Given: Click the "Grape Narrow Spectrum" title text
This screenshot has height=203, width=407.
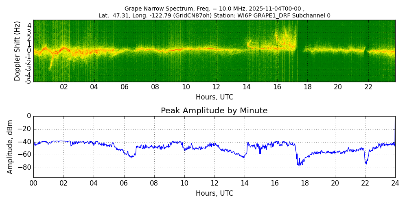Looking at the screenshot, I should point(156,9).
